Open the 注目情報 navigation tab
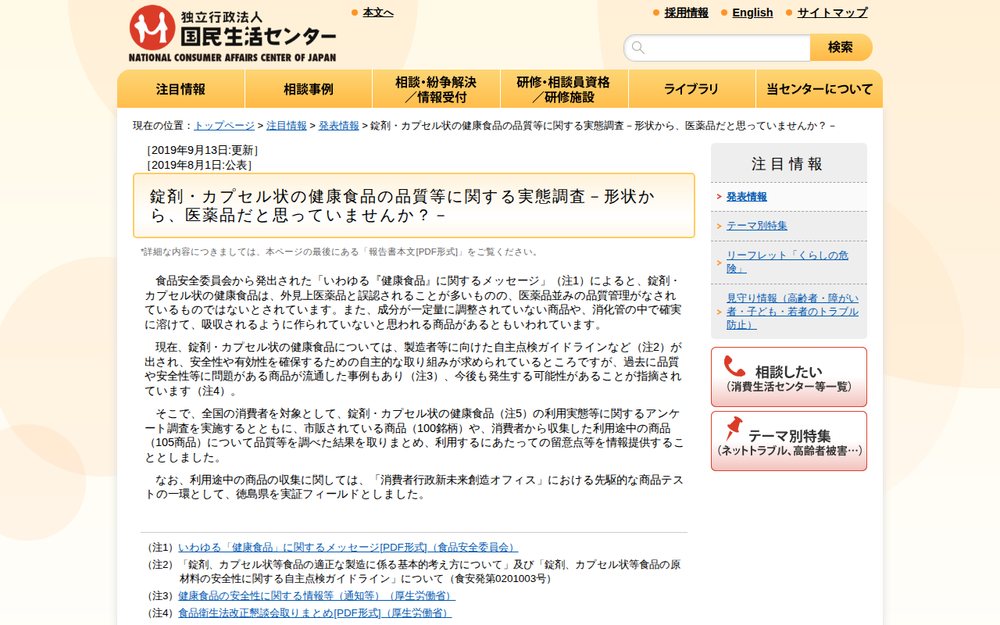This screenshot has width=1000, height=625. [181, 89]
